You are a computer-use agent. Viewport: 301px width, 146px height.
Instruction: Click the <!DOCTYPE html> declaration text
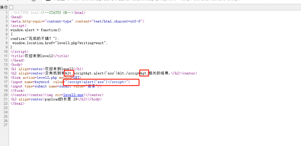25,13
